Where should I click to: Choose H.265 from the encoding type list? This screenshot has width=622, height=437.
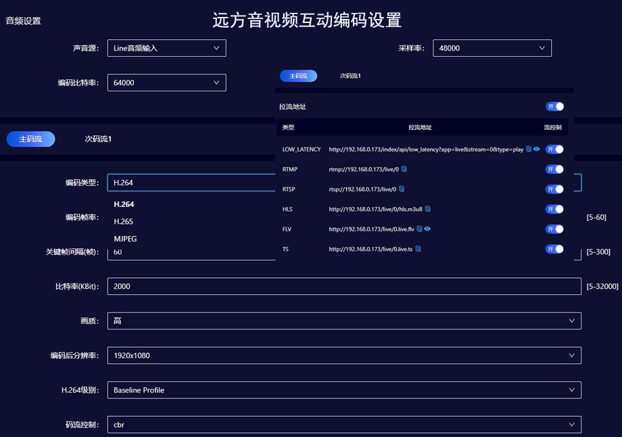[124, 221]
